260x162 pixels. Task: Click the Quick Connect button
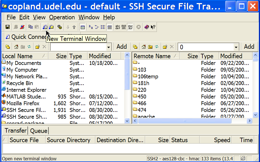point(26,37)
